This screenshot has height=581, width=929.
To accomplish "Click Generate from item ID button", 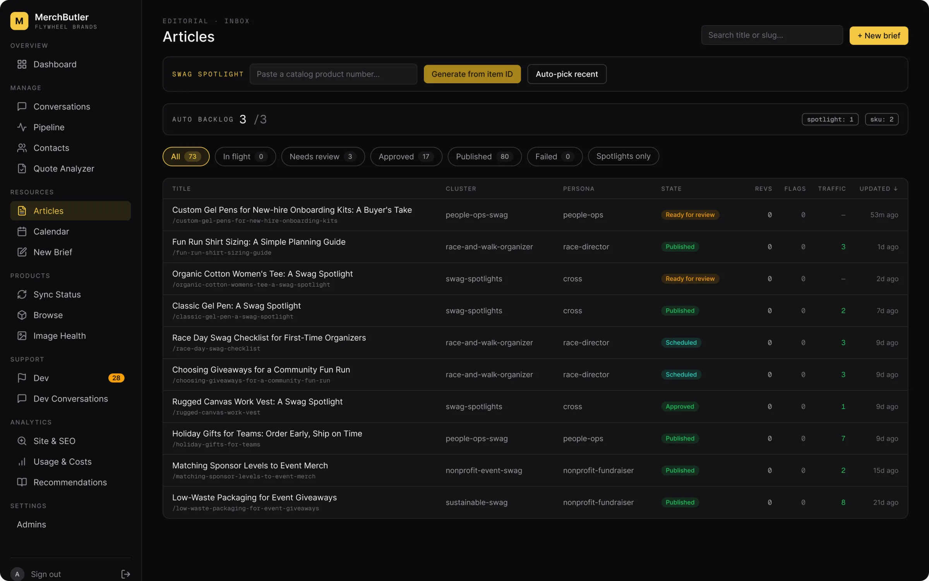I will click(x=472, y=74).
